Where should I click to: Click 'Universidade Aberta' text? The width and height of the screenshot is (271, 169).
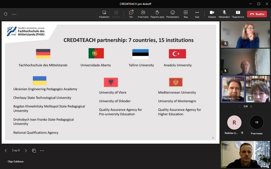[x=95, y=65]
